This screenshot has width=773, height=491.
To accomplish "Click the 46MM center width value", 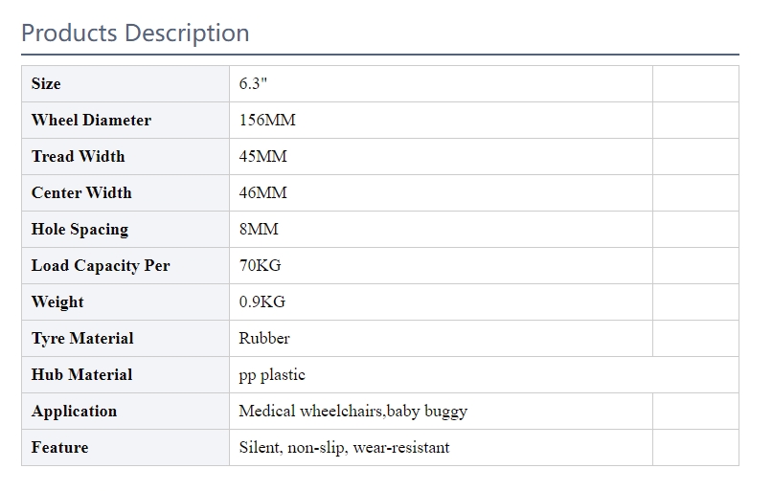I will 262,192.
